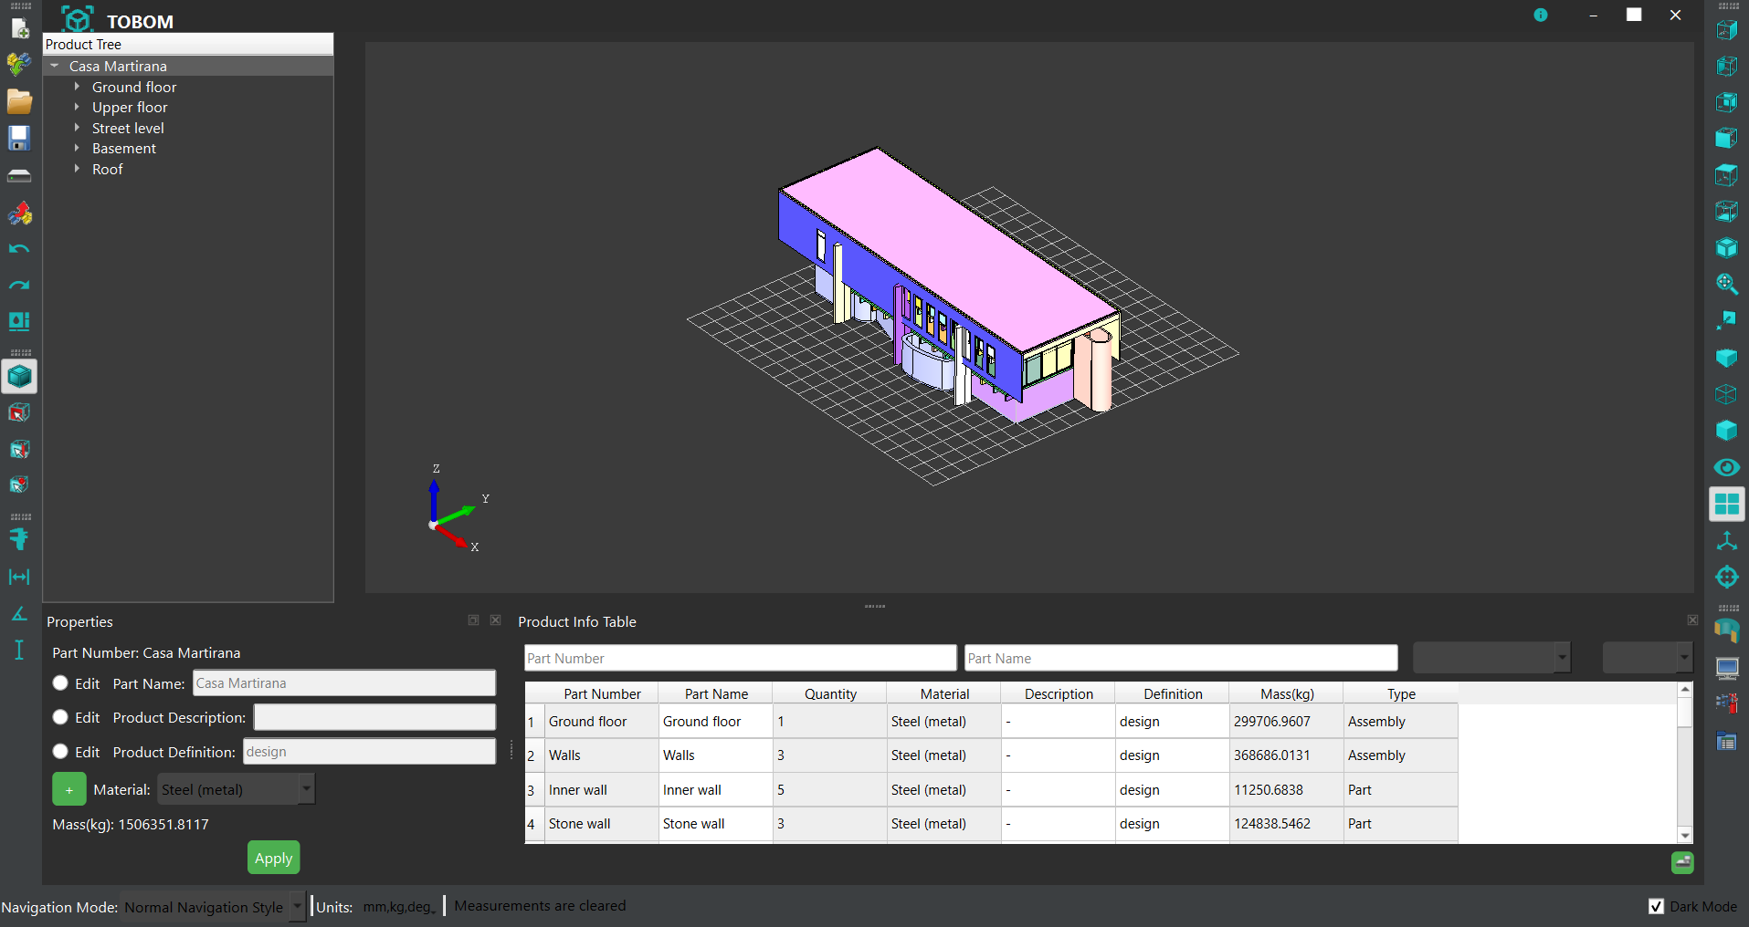Click the zoom fit magnifier icon

[1726, 284]
